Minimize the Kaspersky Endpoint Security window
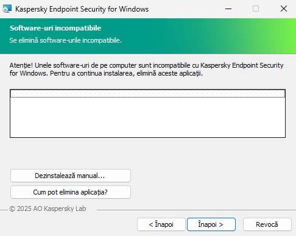 [x=228, y=9]
